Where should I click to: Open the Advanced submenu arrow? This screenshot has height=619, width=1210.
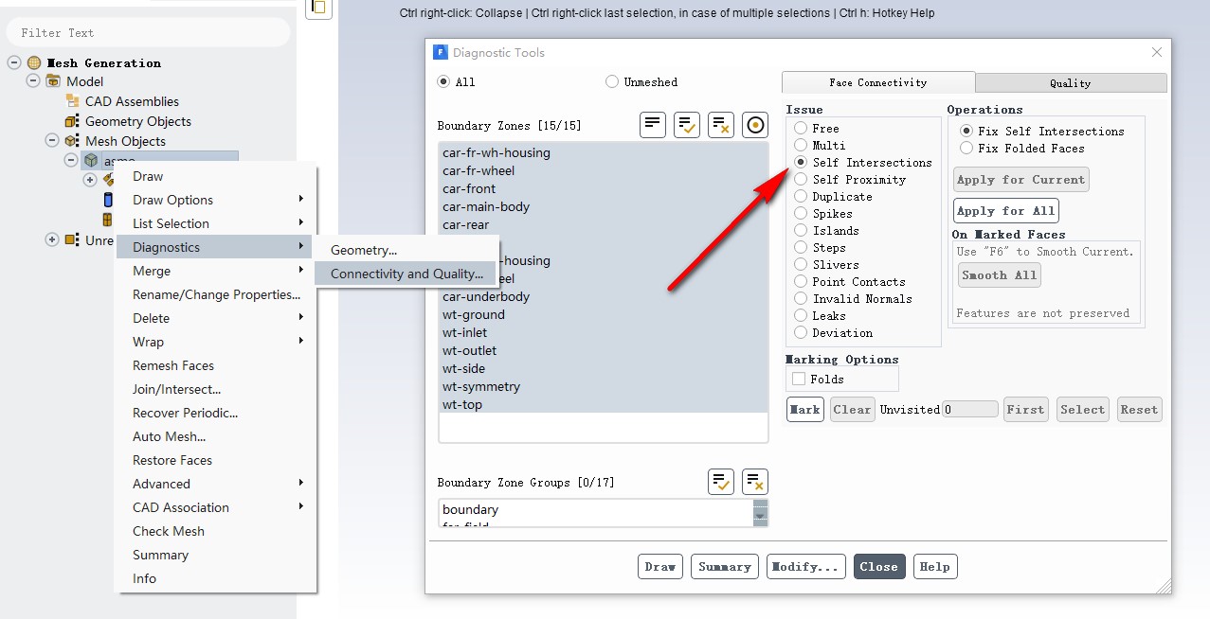coord(301,483)
